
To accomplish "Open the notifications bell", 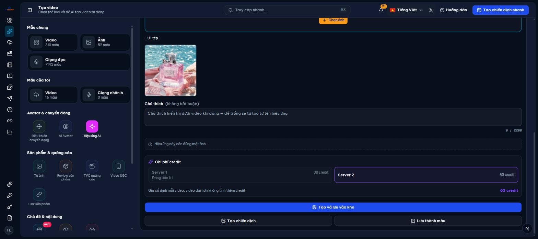I will 381,10.
